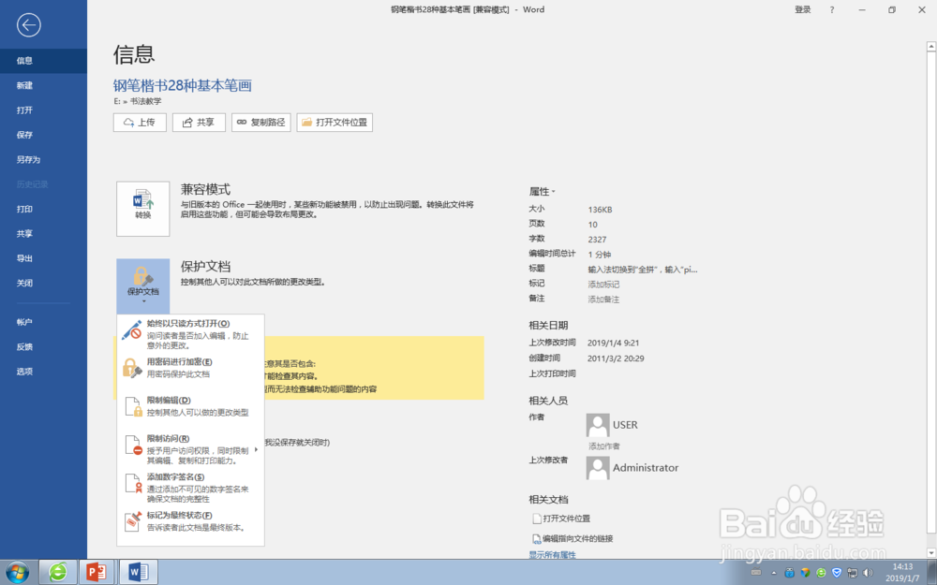Click the 登录 sign-in link
This screenshot has width=937, height=585.
pyautogui.click(x=803, y=9)
